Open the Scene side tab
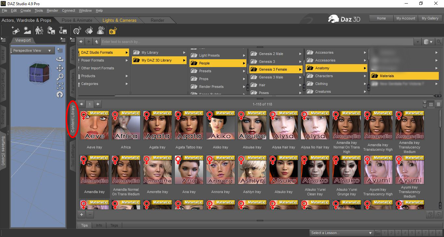The width and height of the screenshot is (444, 237). [73, 55]
